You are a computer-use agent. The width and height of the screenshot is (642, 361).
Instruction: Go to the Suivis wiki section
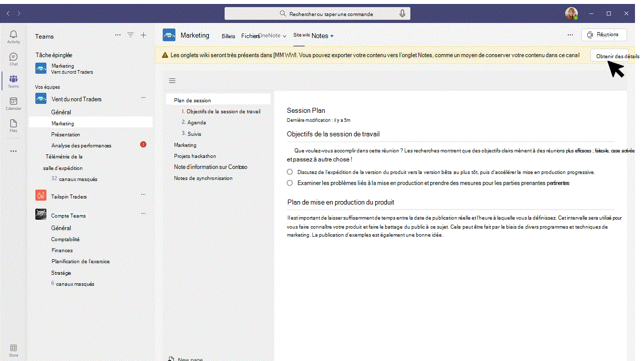192,134
